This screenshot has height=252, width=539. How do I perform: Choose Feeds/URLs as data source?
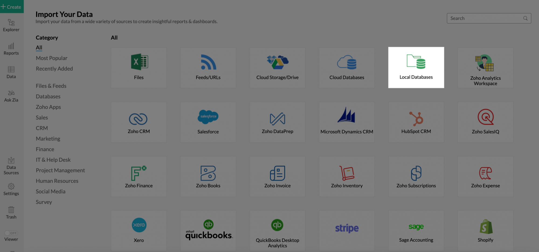pos(208,67)
